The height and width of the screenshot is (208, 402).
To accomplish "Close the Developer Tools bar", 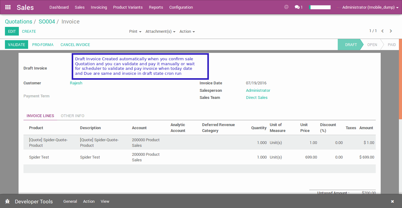I will pyautogui.click(x=392, y=202).
